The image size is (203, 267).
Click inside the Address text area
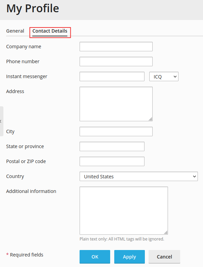point(116,104)
